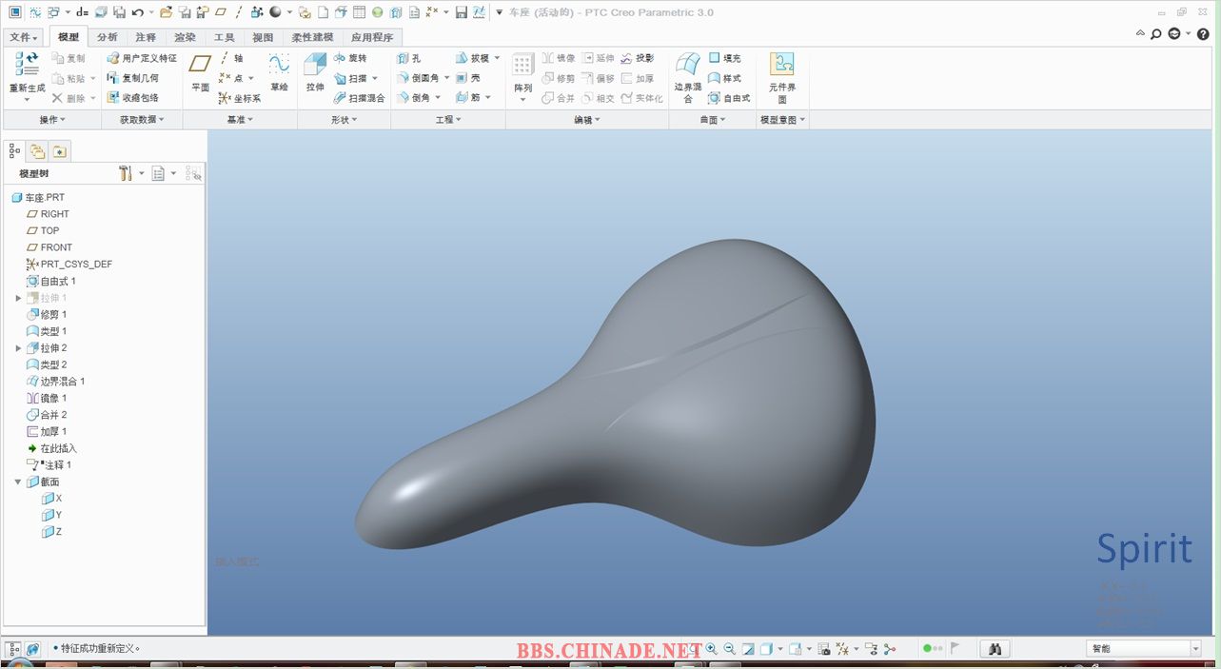Expand the 形状 group dropdown
This screenshot has width=1221, height=669.
tap(344, 120)
